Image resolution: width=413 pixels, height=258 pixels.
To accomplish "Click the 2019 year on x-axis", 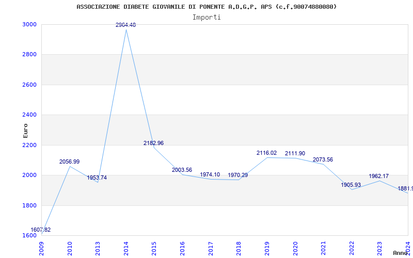I will point(267,247).
